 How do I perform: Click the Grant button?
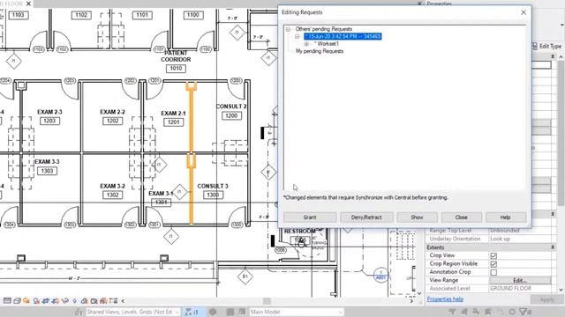point(310,217)
